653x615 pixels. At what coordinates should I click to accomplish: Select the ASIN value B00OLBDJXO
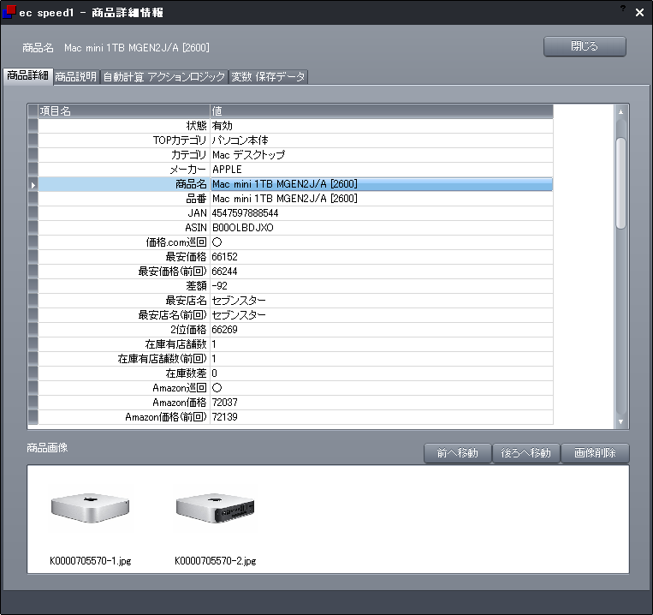click(382, 228)
